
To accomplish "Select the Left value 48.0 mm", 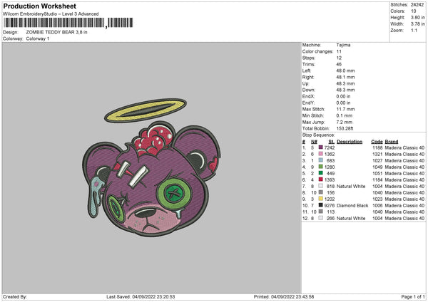I will click(x=345, y=71).
